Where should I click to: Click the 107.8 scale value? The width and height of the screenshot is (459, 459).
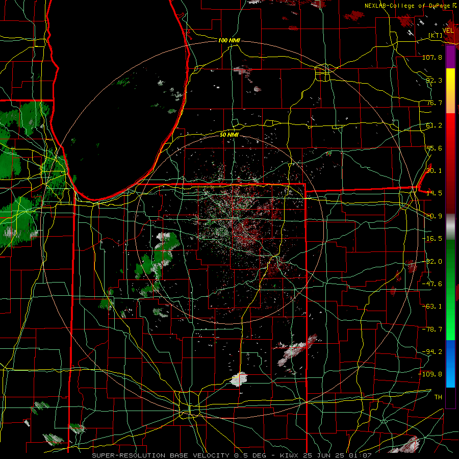(432, 57)
